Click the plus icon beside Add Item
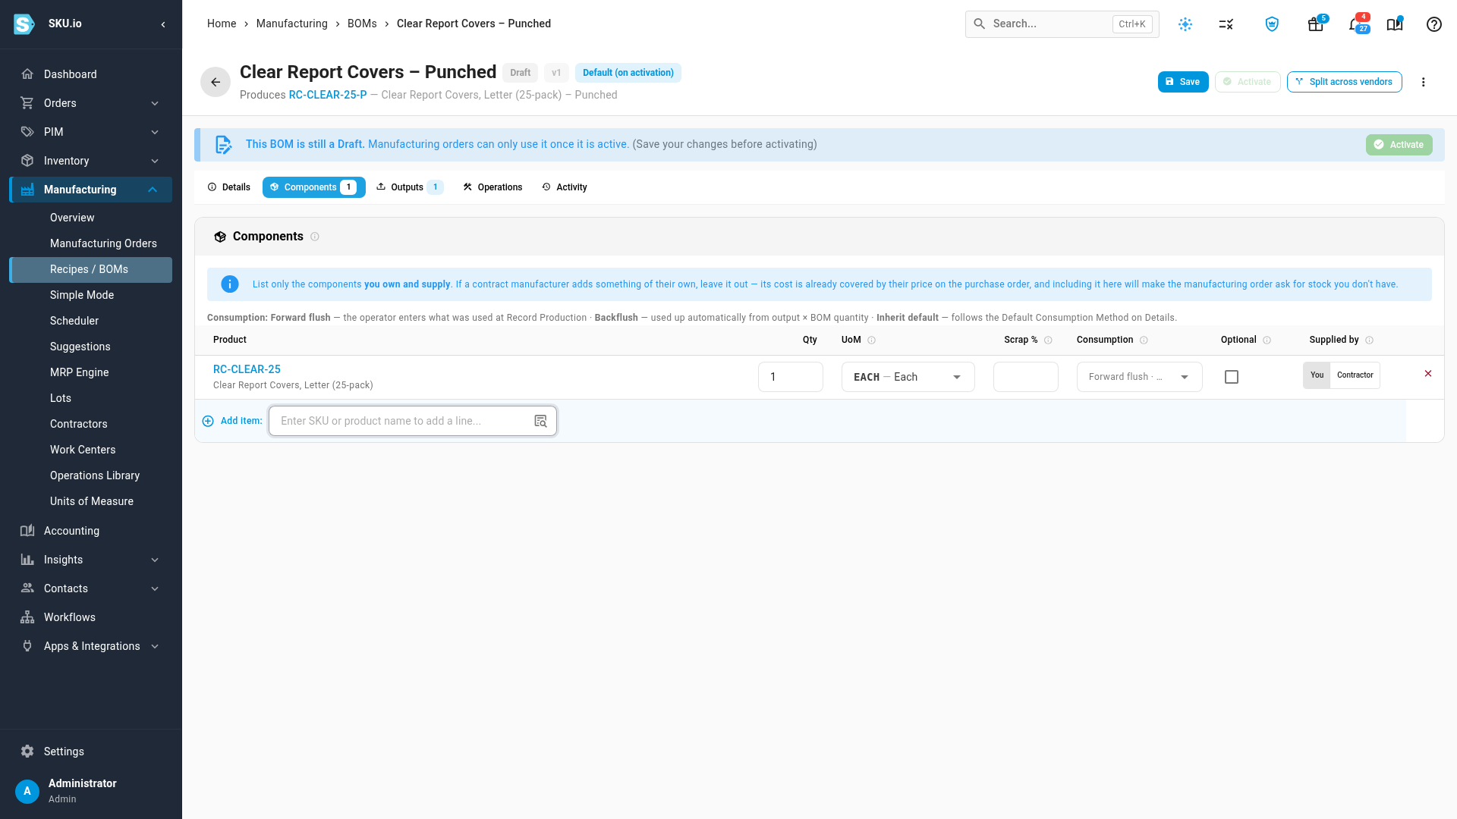The width and height of the screenshot is (1457, 819). point(208,421)
